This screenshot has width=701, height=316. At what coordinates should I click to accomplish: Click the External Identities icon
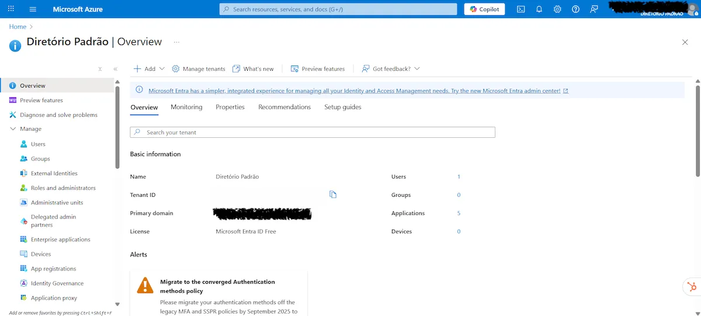(24, 173)
